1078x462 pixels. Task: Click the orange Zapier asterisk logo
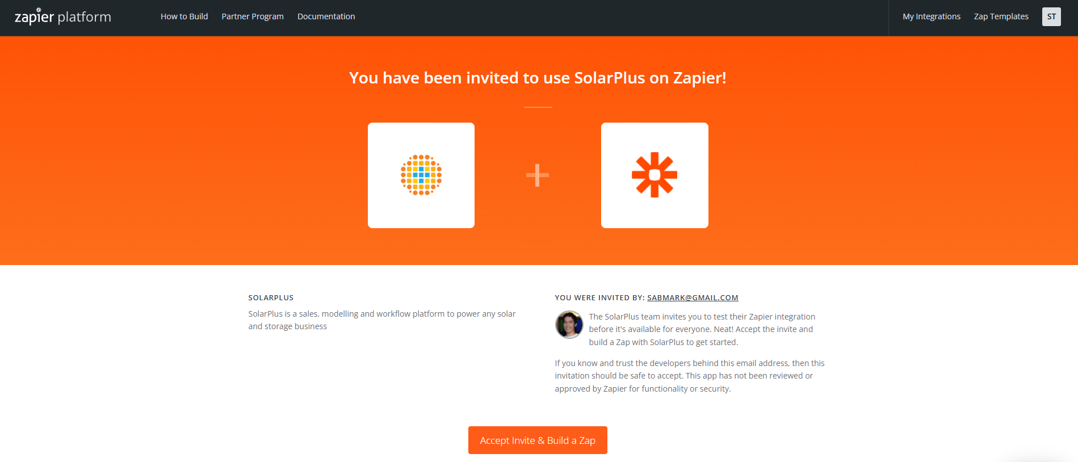tap(655, 175)
